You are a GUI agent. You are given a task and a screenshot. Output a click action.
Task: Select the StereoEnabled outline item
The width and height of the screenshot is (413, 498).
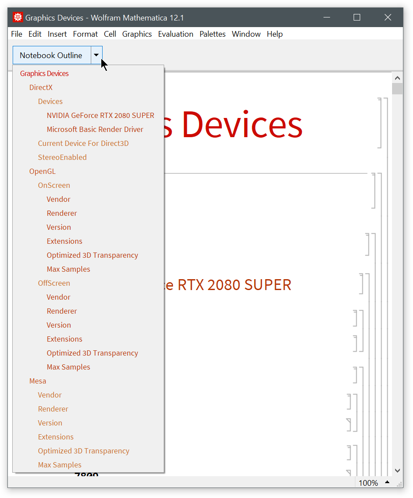(x=62, y=157)
